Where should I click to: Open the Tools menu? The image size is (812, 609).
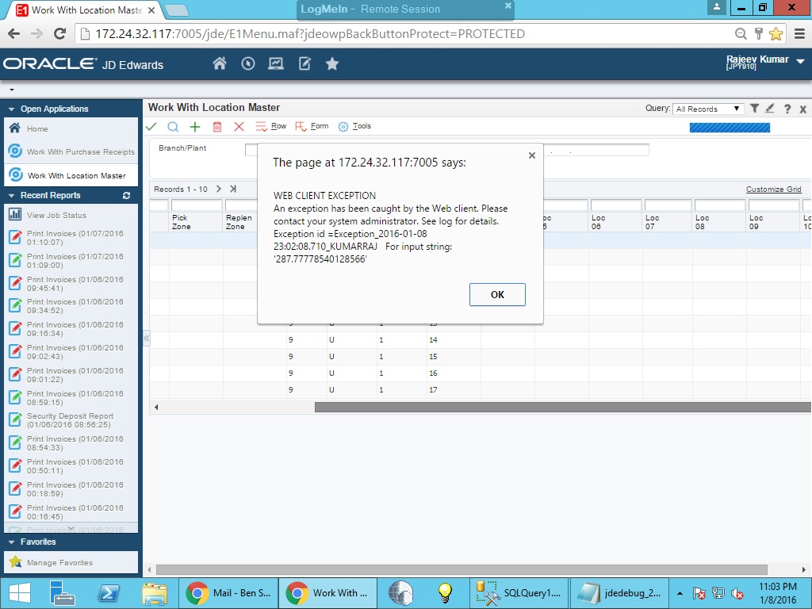(354, 126)
